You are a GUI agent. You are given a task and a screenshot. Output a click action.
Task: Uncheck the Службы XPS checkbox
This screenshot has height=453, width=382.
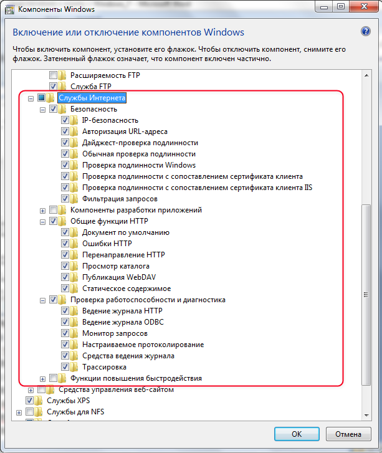point(29,400)
